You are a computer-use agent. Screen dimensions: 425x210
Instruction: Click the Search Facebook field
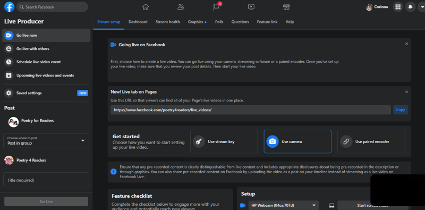coord(52,7)
